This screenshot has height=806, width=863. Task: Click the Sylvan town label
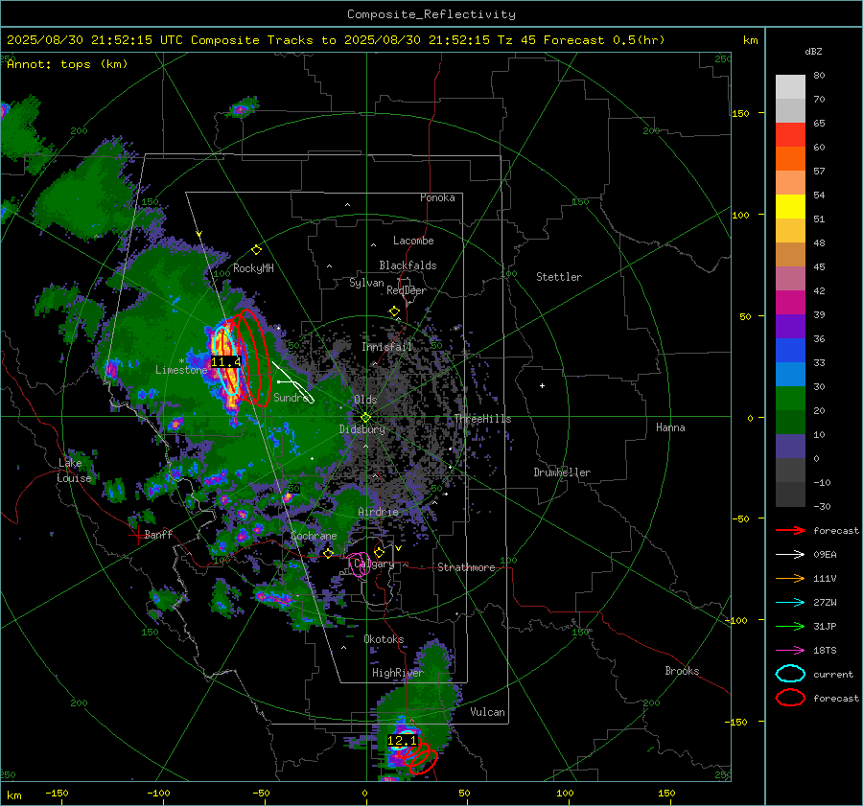(366, 283)
